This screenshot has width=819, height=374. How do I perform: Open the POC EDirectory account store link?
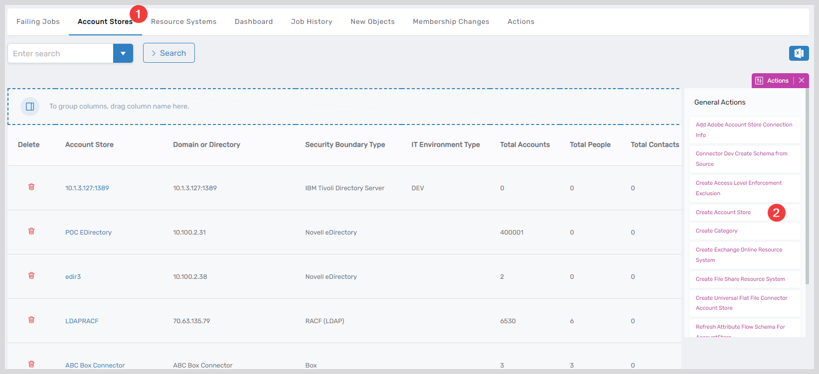[88, 233]
